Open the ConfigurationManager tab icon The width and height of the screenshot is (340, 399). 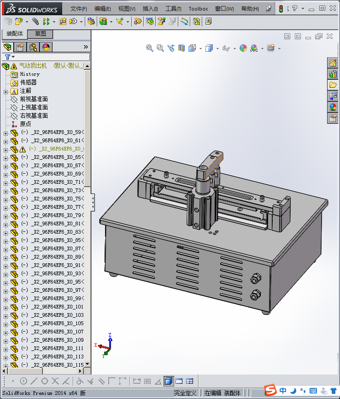coord(33,47)
